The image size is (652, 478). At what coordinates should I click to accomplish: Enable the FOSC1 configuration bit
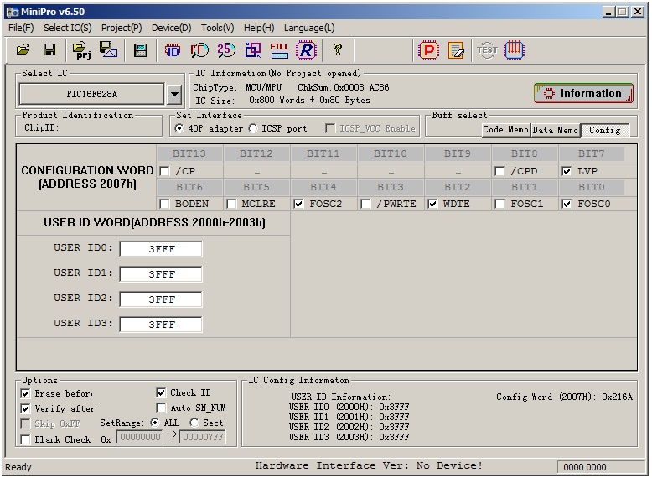pyautogui.click(x=500, y=204)
